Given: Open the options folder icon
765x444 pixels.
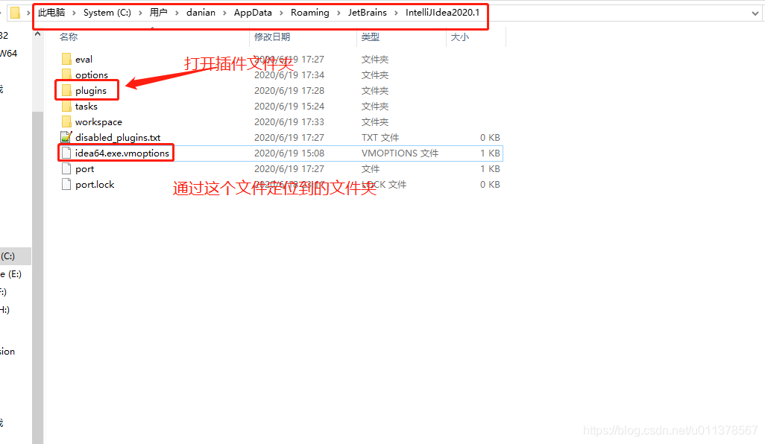Looking at the screenshot, I should 67,74.
